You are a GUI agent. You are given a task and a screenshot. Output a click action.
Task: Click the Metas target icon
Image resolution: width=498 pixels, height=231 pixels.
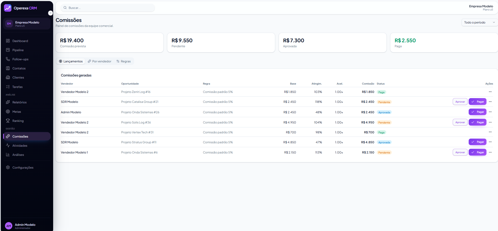tap(8, 111)
